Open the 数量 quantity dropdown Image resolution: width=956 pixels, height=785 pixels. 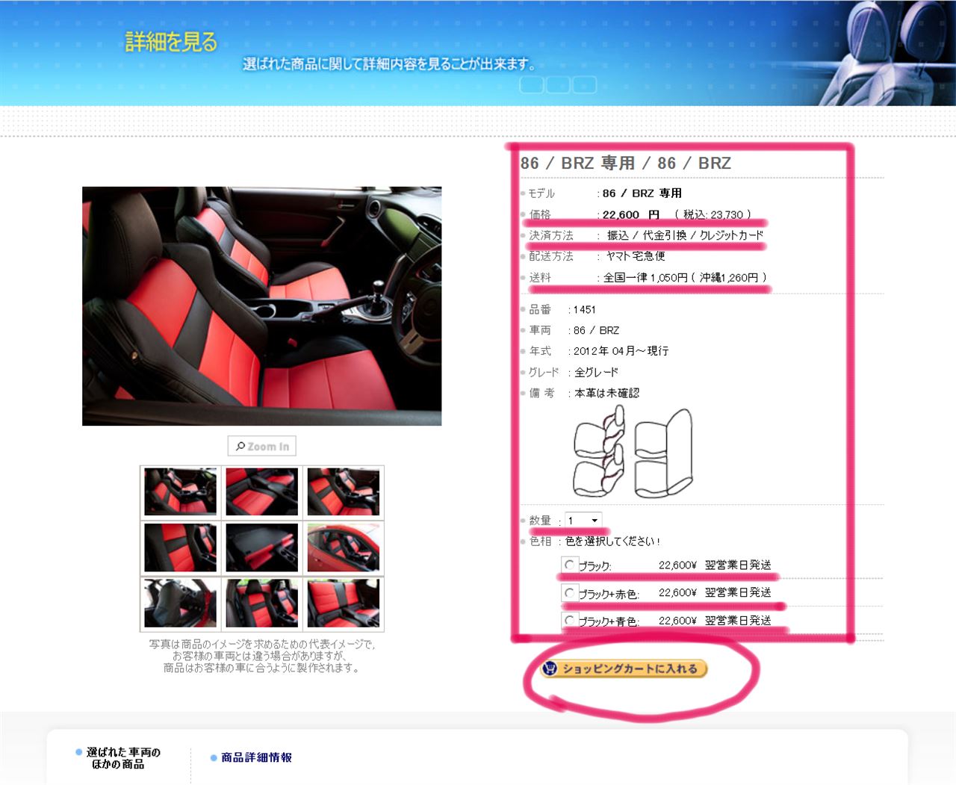point(583,521)
